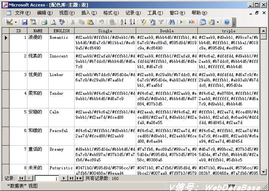269x191 pixels.
Task: Click the Calm cell
Action: tap(61, 118)
